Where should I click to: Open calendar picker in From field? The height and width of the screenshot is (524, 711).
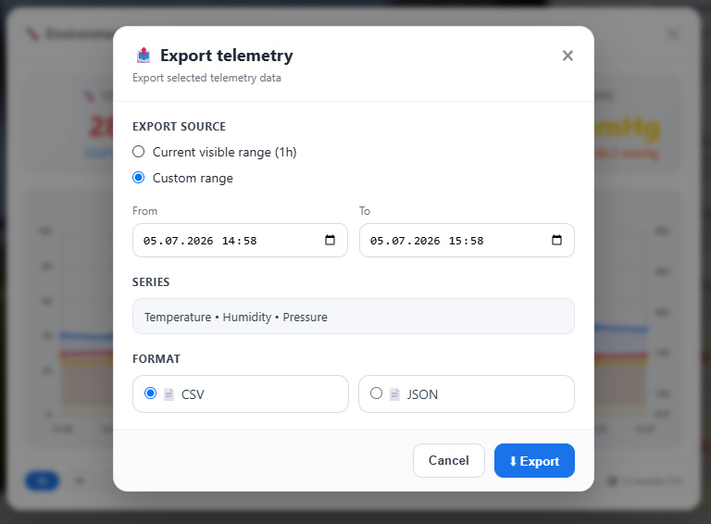(331, 240)
